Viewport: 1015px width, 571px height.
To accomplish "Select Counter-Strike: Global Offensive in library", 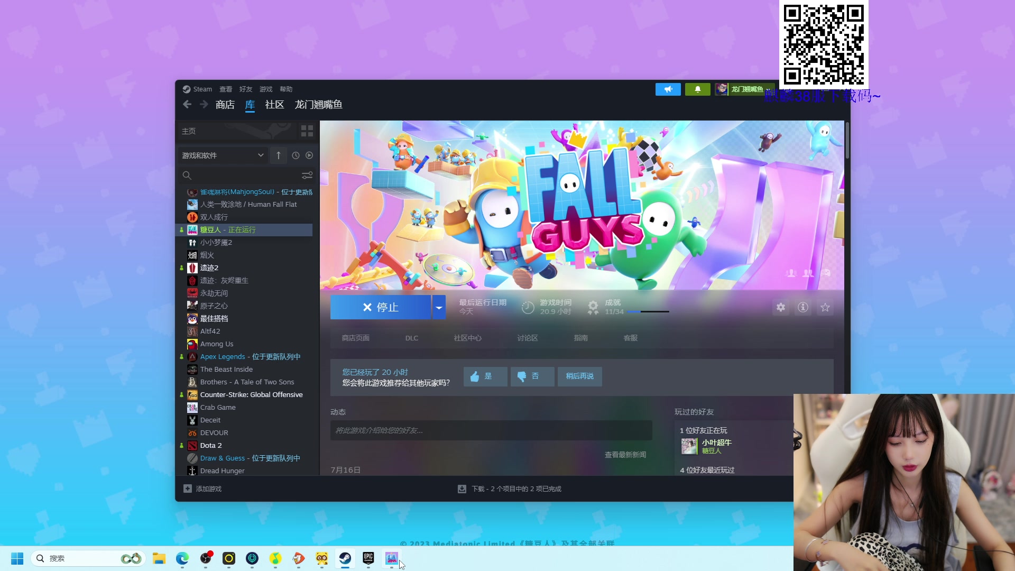I will [x=245, y=395].
